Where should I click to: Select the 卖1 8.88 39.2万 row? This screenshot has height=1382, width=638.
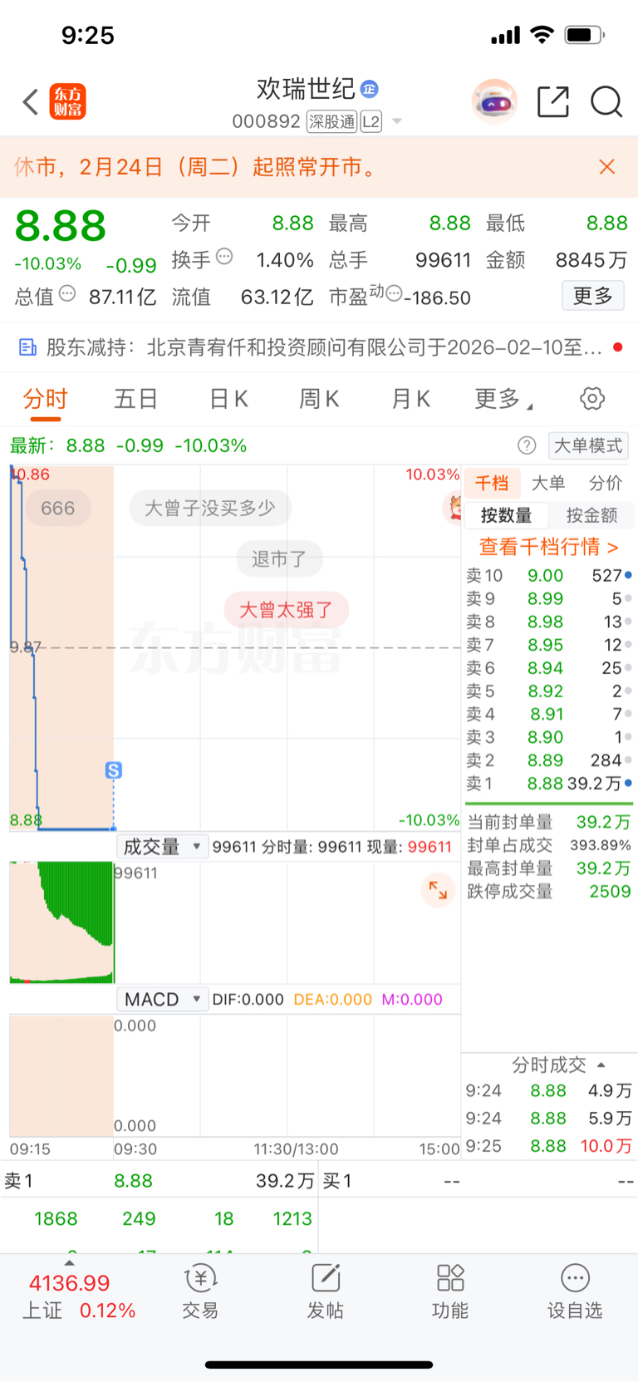(548, 783)
